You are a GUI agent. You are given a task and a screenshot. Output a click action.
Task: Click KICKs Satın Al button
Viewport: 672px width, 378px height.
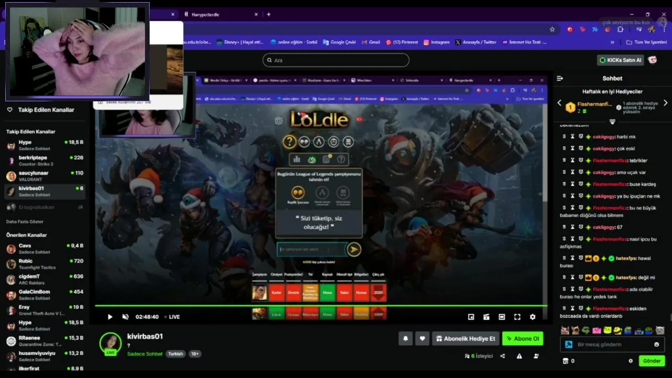coord(621,60)
